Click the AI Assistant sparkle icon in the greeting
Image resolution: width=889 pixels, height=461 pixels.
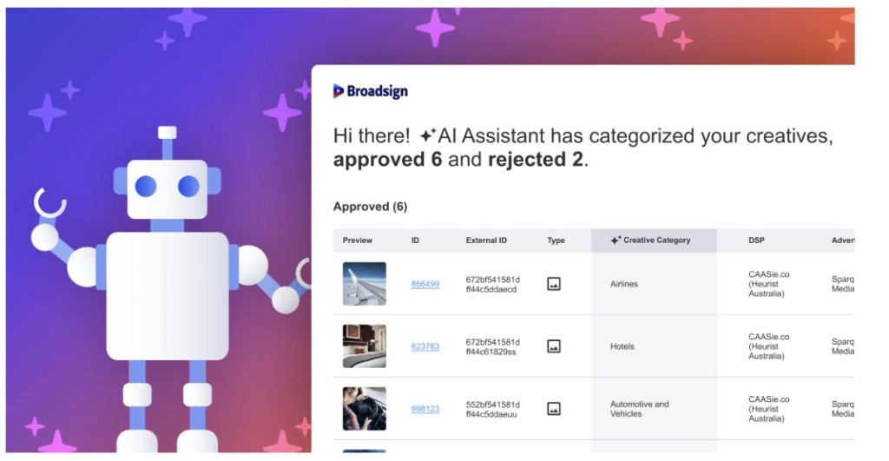click(x=427, y=136)
